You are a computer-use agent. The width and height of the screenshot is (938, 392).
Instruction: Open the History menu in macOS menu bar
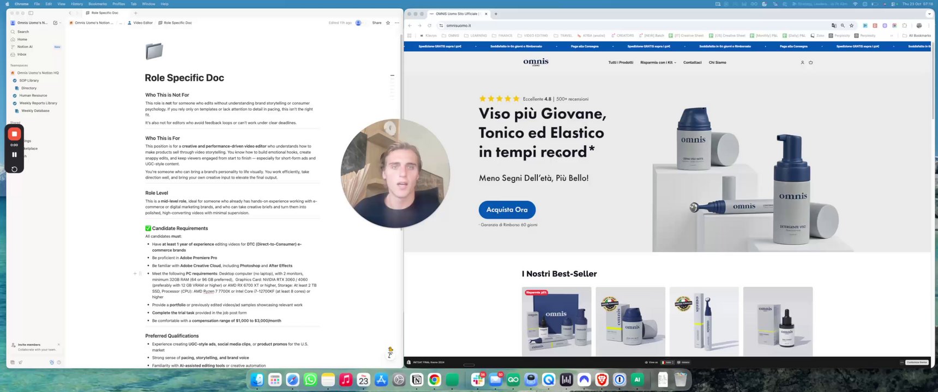(77, 4)
